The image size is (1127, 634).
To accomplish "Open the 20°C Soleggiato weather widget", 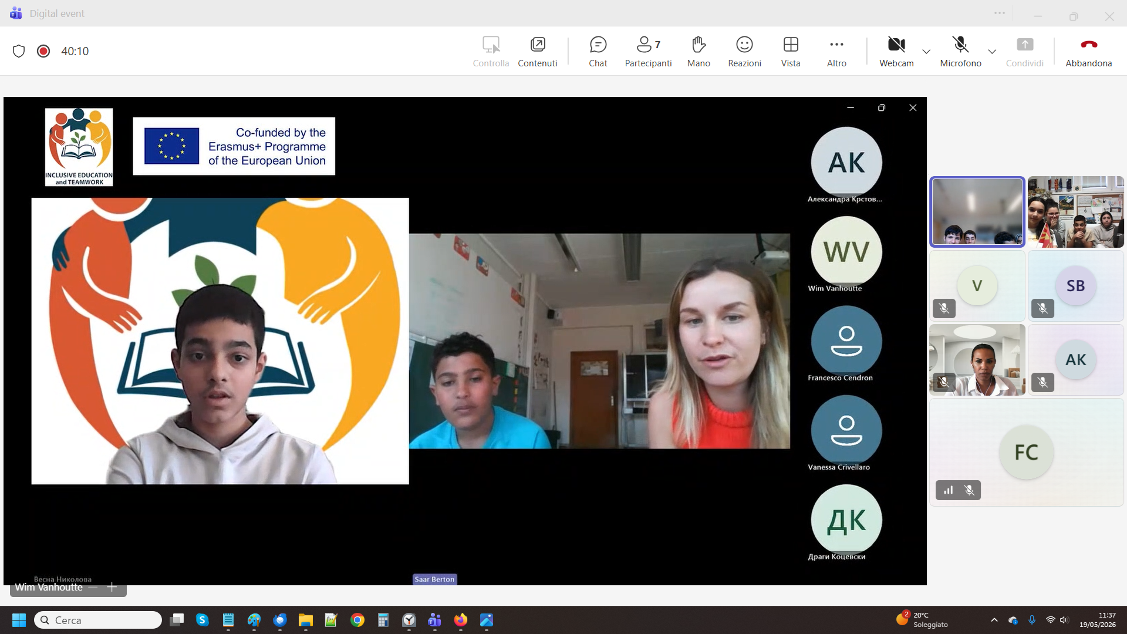I will (x=923, y=620).
